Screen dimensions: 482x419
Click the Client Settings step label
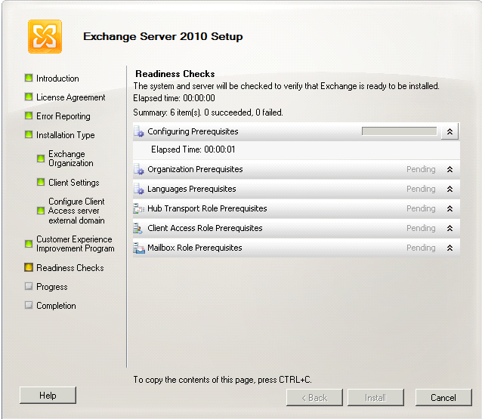(x=74, y=183)
